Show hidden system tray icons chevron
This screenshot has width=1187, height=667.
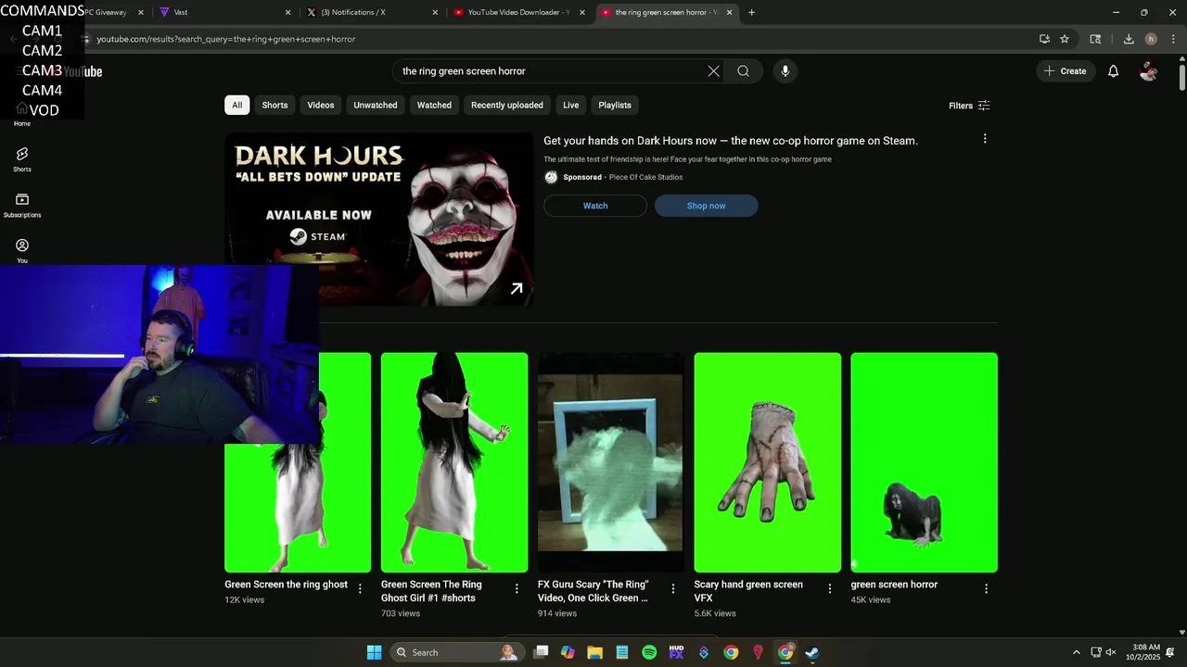1076,652
